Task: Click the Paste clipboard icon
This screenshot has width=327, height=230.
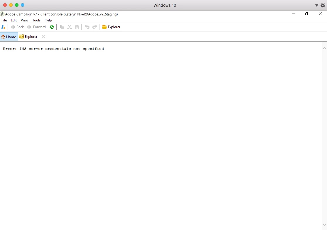Action: click(x=77, y=27)
